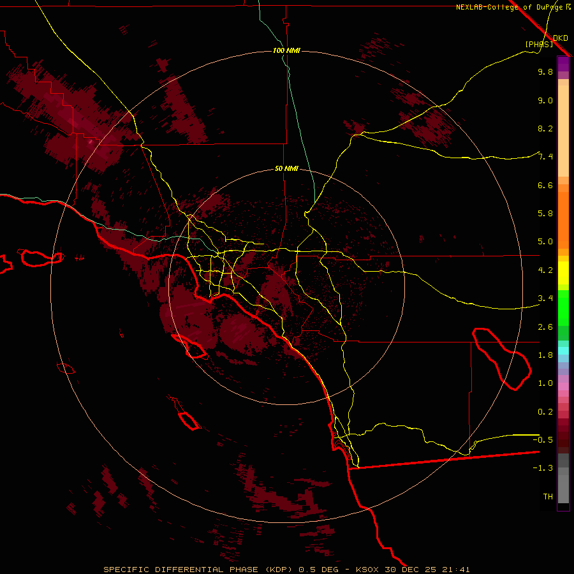Viewport: 574px width, 574px height.
Task: Select the 100 NMI range ring label
Action: pos(286,50)
